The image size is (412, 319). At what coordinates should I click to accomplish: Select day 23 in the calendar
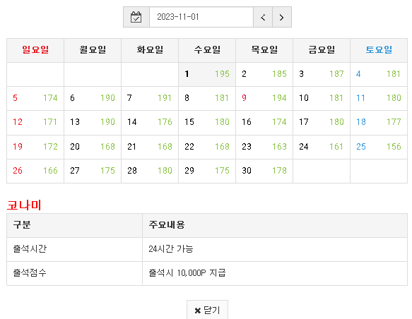247,147
